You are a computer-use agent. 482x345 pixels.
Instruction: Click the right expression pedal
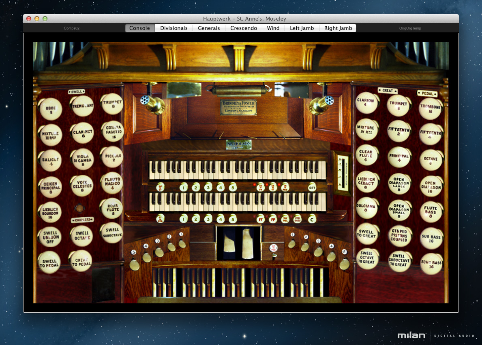pos(248,244)
